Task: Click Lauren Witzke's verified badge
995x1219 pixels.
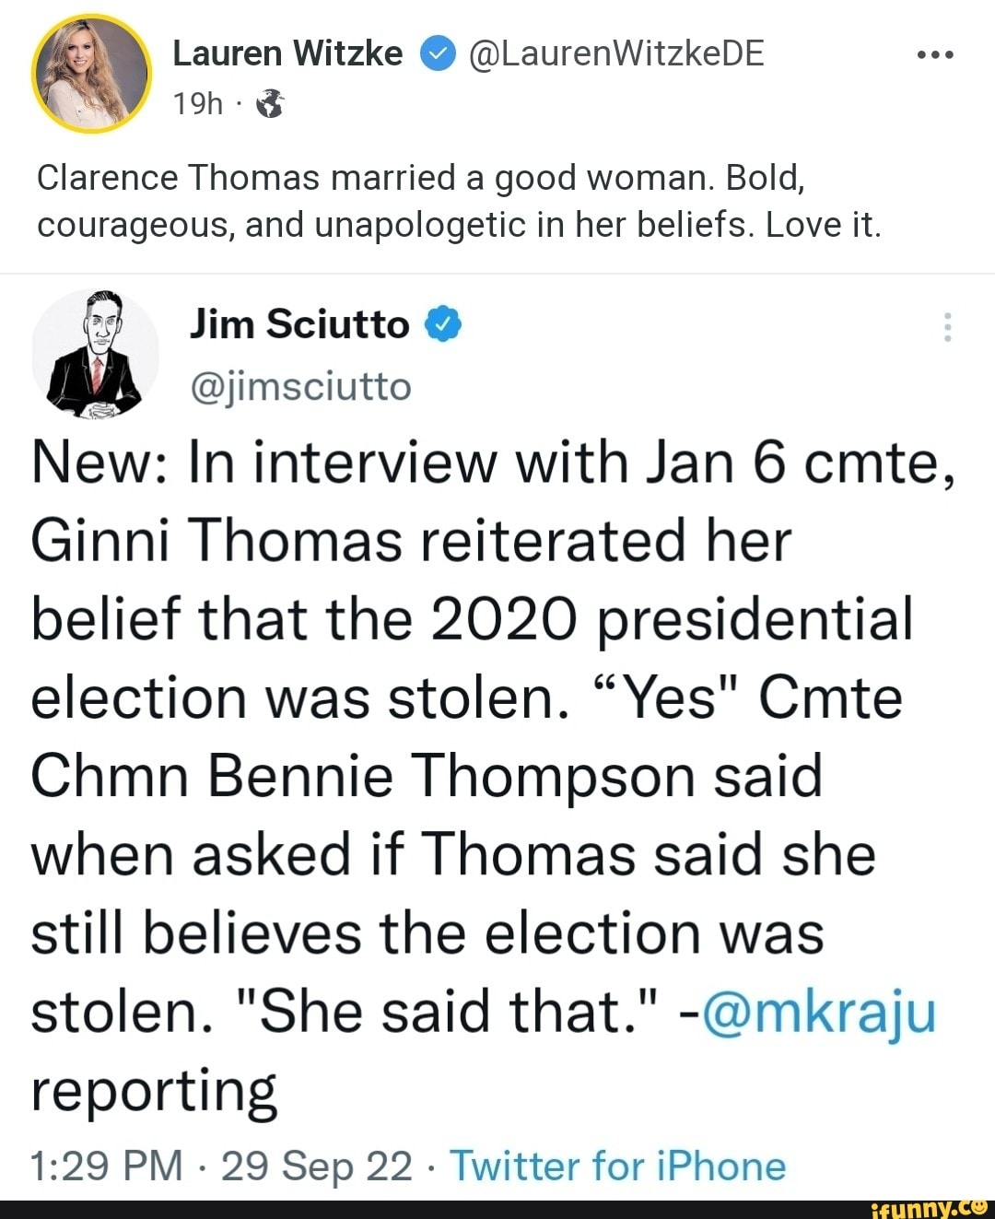Action: (436, 53)
